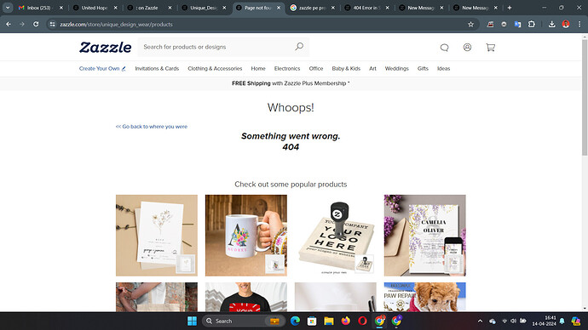The width and height of the screenshot is (588, 330).
Task: Show hidden system tray icons
Action: pyautogui.click(x=480, y=321)
